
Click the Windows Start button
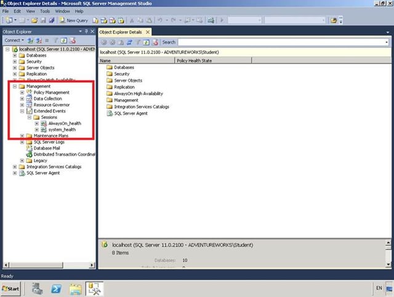click(11, 288)
